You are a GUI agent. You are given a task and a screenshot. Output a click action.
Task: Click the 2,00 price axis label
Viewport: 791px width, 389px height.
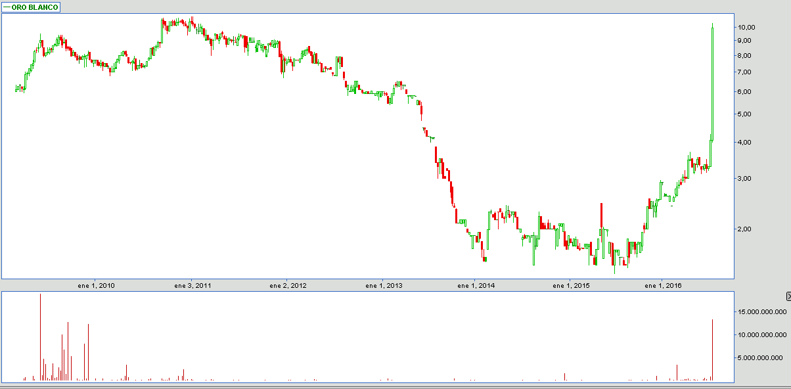coord(744,229)
